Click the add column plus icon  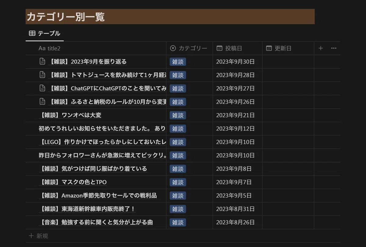(321, 48)
